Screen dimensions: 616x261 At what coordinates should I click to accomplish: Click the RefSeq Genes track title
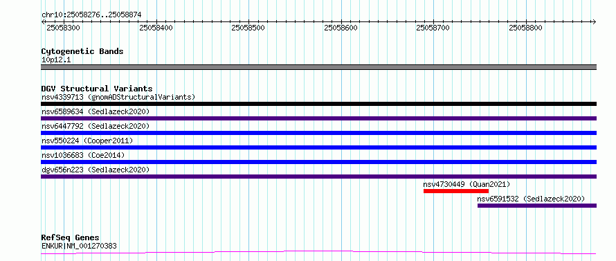[x=71, y=238]
